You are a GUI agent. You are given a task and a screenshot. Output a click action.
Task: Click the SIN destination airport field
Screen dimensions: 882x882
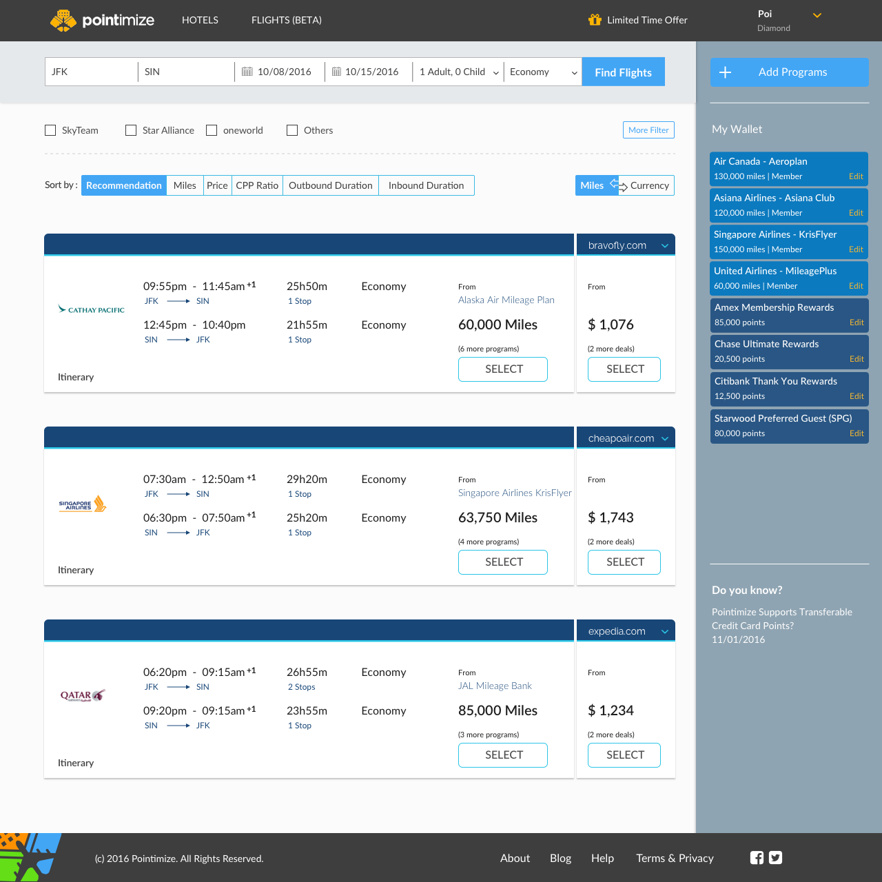pos(186,72)
